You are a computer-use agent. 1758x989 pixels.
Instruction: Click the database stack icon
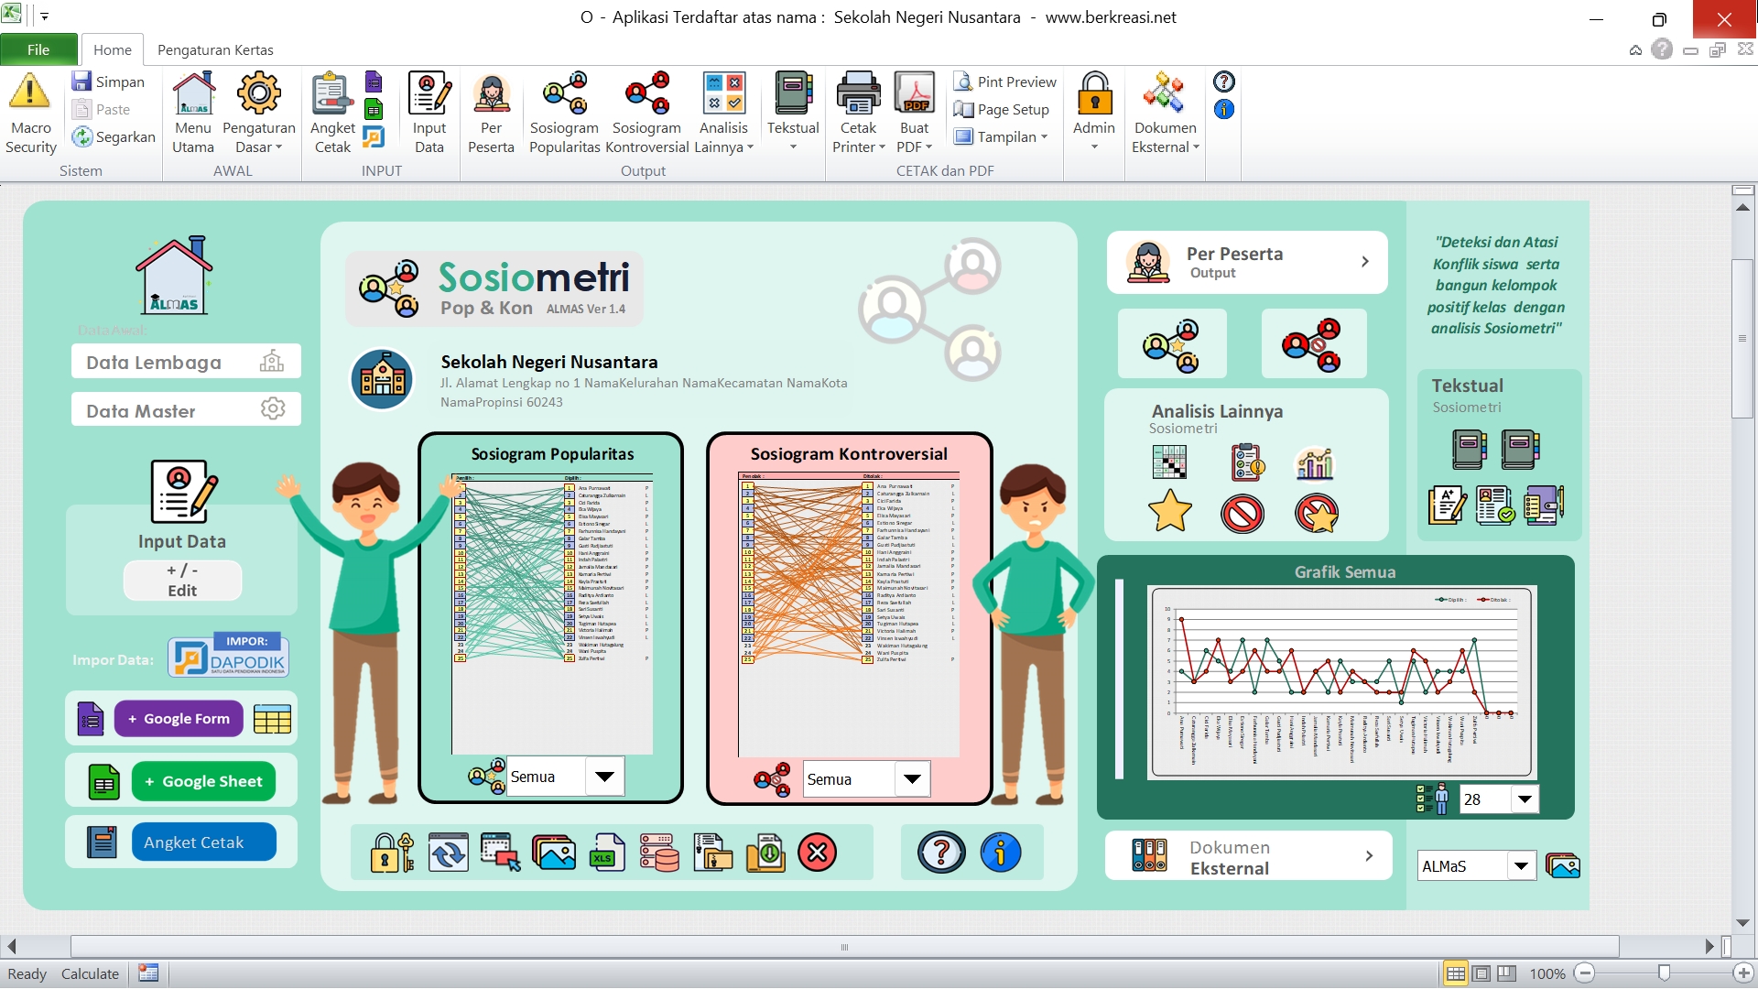(x=658, y=853)
